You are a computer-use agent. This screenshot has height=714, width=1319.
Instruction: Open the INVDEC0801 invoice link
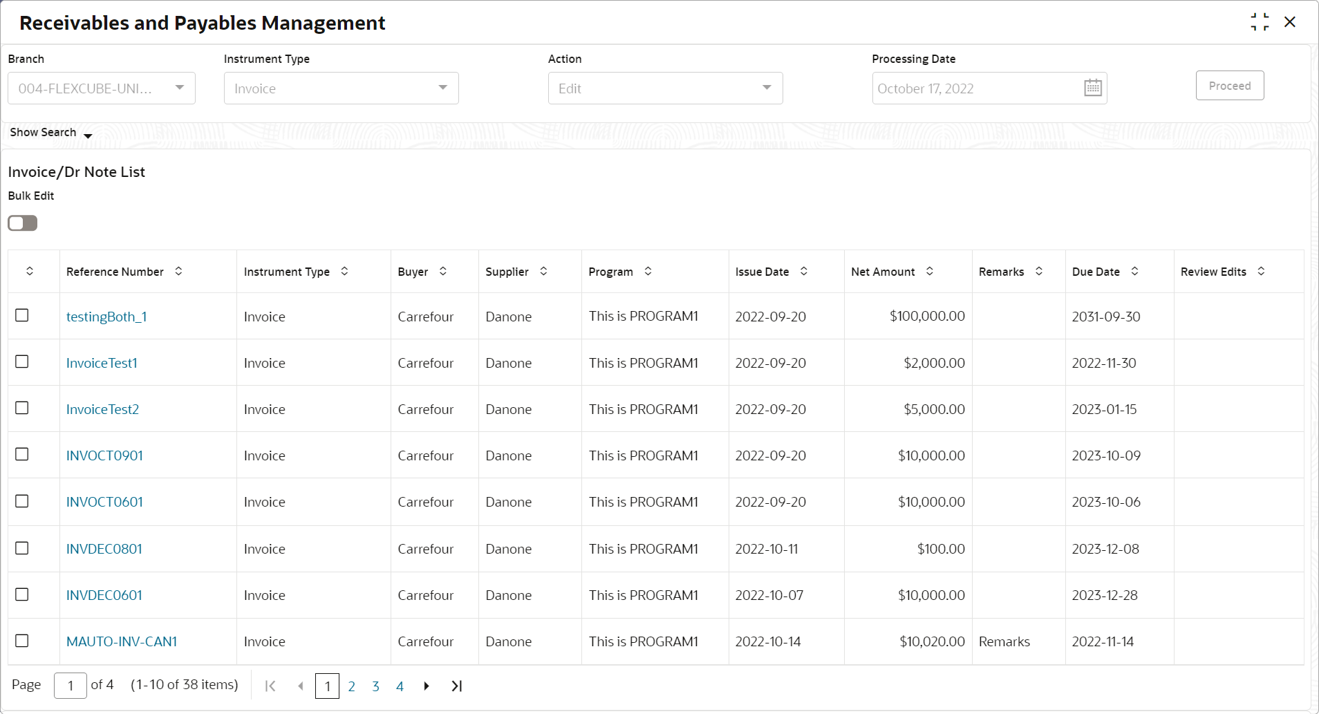point(104,549)
